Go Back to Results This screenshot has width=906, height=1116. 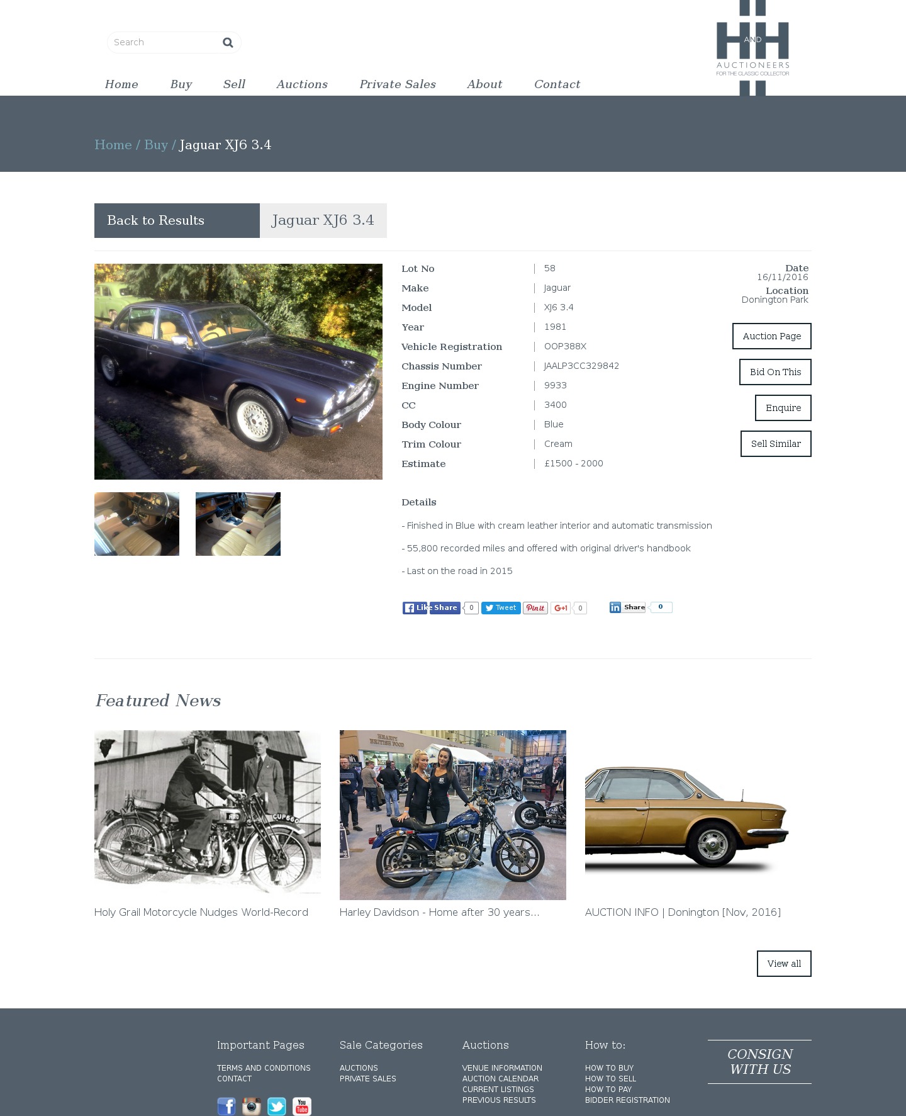[x=177, y=220]
